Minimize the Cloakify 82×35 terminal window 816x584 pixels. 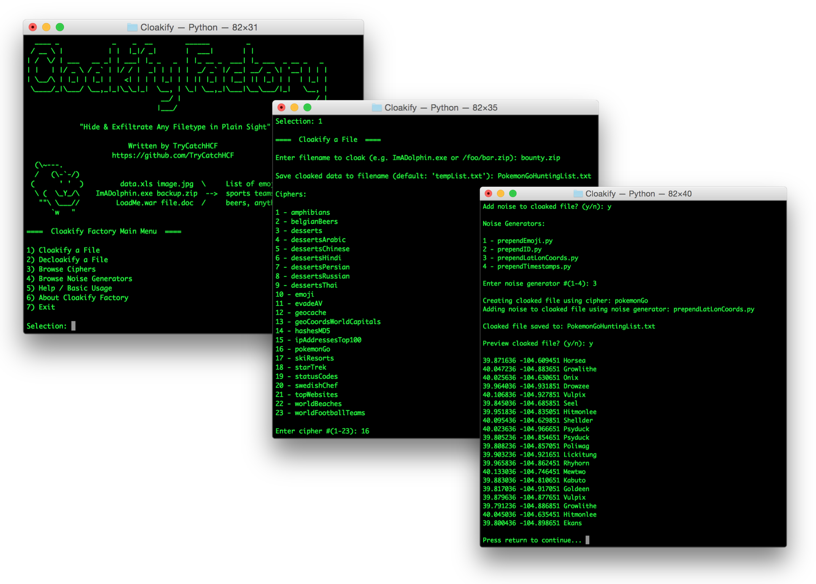click(295, 108)
